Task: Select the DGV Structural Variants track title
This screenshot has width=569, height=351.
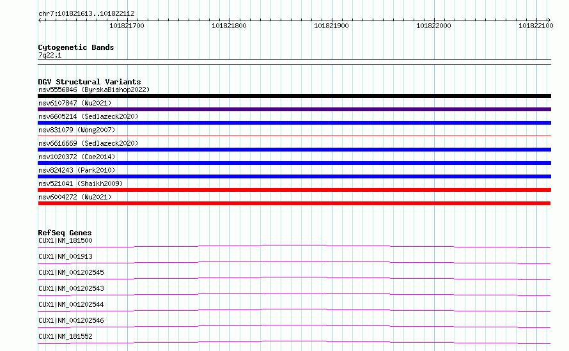Action: [90, 82]
